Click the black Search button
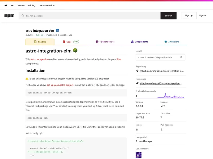The width and height of the screenshot is (213, 159). pos(168,16)
